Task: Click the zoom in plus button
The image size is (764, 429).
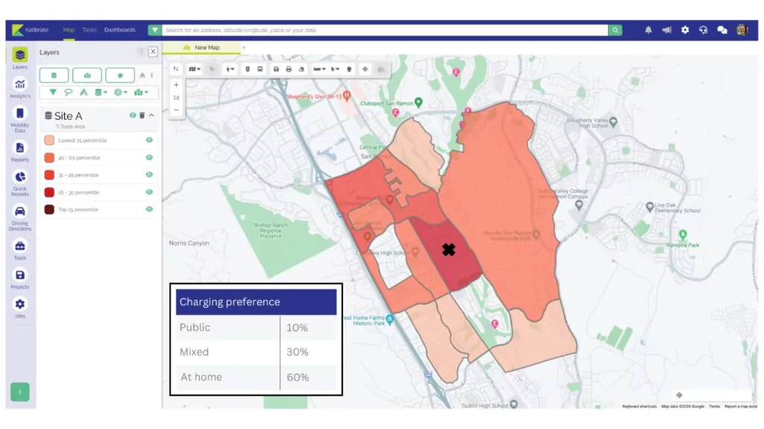Action: coord(176,85)
